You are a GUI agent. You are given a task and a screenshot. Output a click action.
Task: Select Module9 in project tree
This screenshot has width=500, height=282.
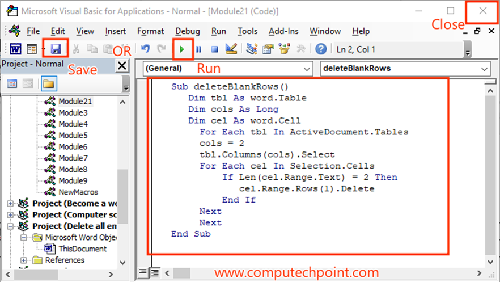click(x=73, y=181)
